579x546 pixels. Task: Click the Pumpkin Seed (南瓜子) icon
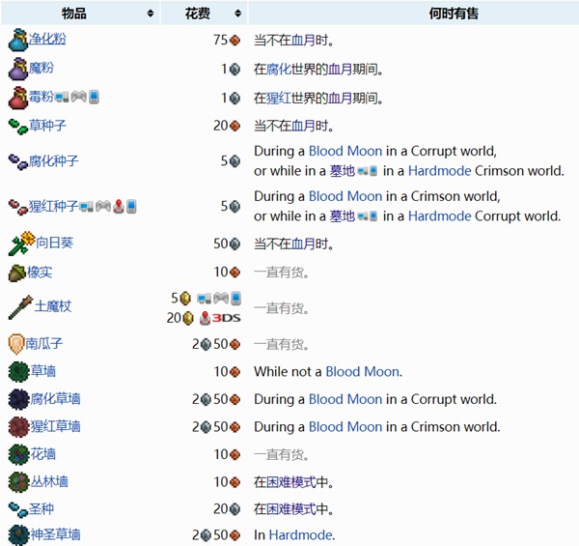(16, 344)
